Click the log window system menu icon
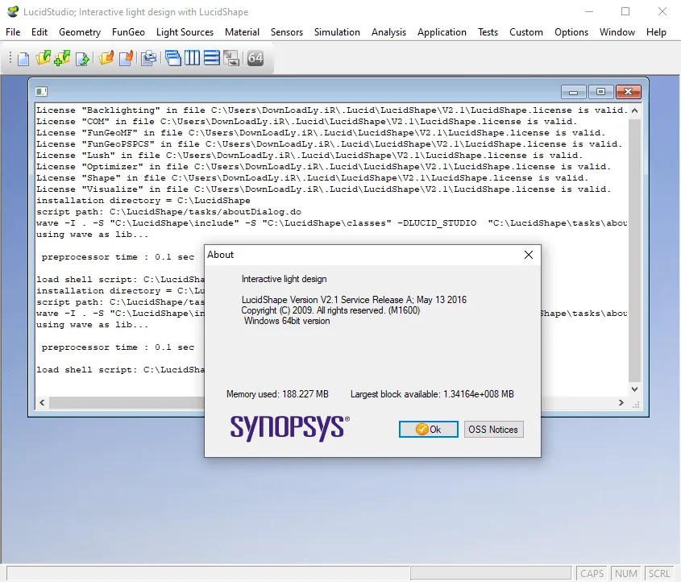The image size is (681, 582). (41, 92)
